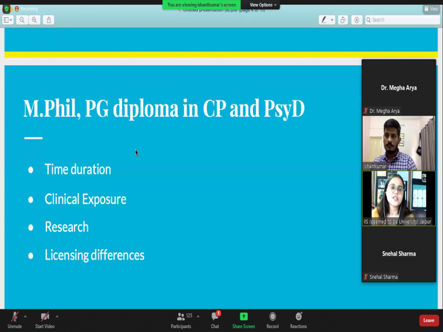
Task: Zoom in on the PDF page
Action: click(34, 20)
